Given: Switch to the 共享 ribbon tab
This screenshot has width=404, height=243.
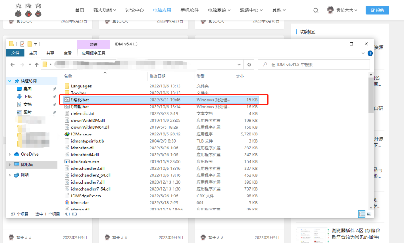Looking at the screenshot, I should tap(50, 53).
